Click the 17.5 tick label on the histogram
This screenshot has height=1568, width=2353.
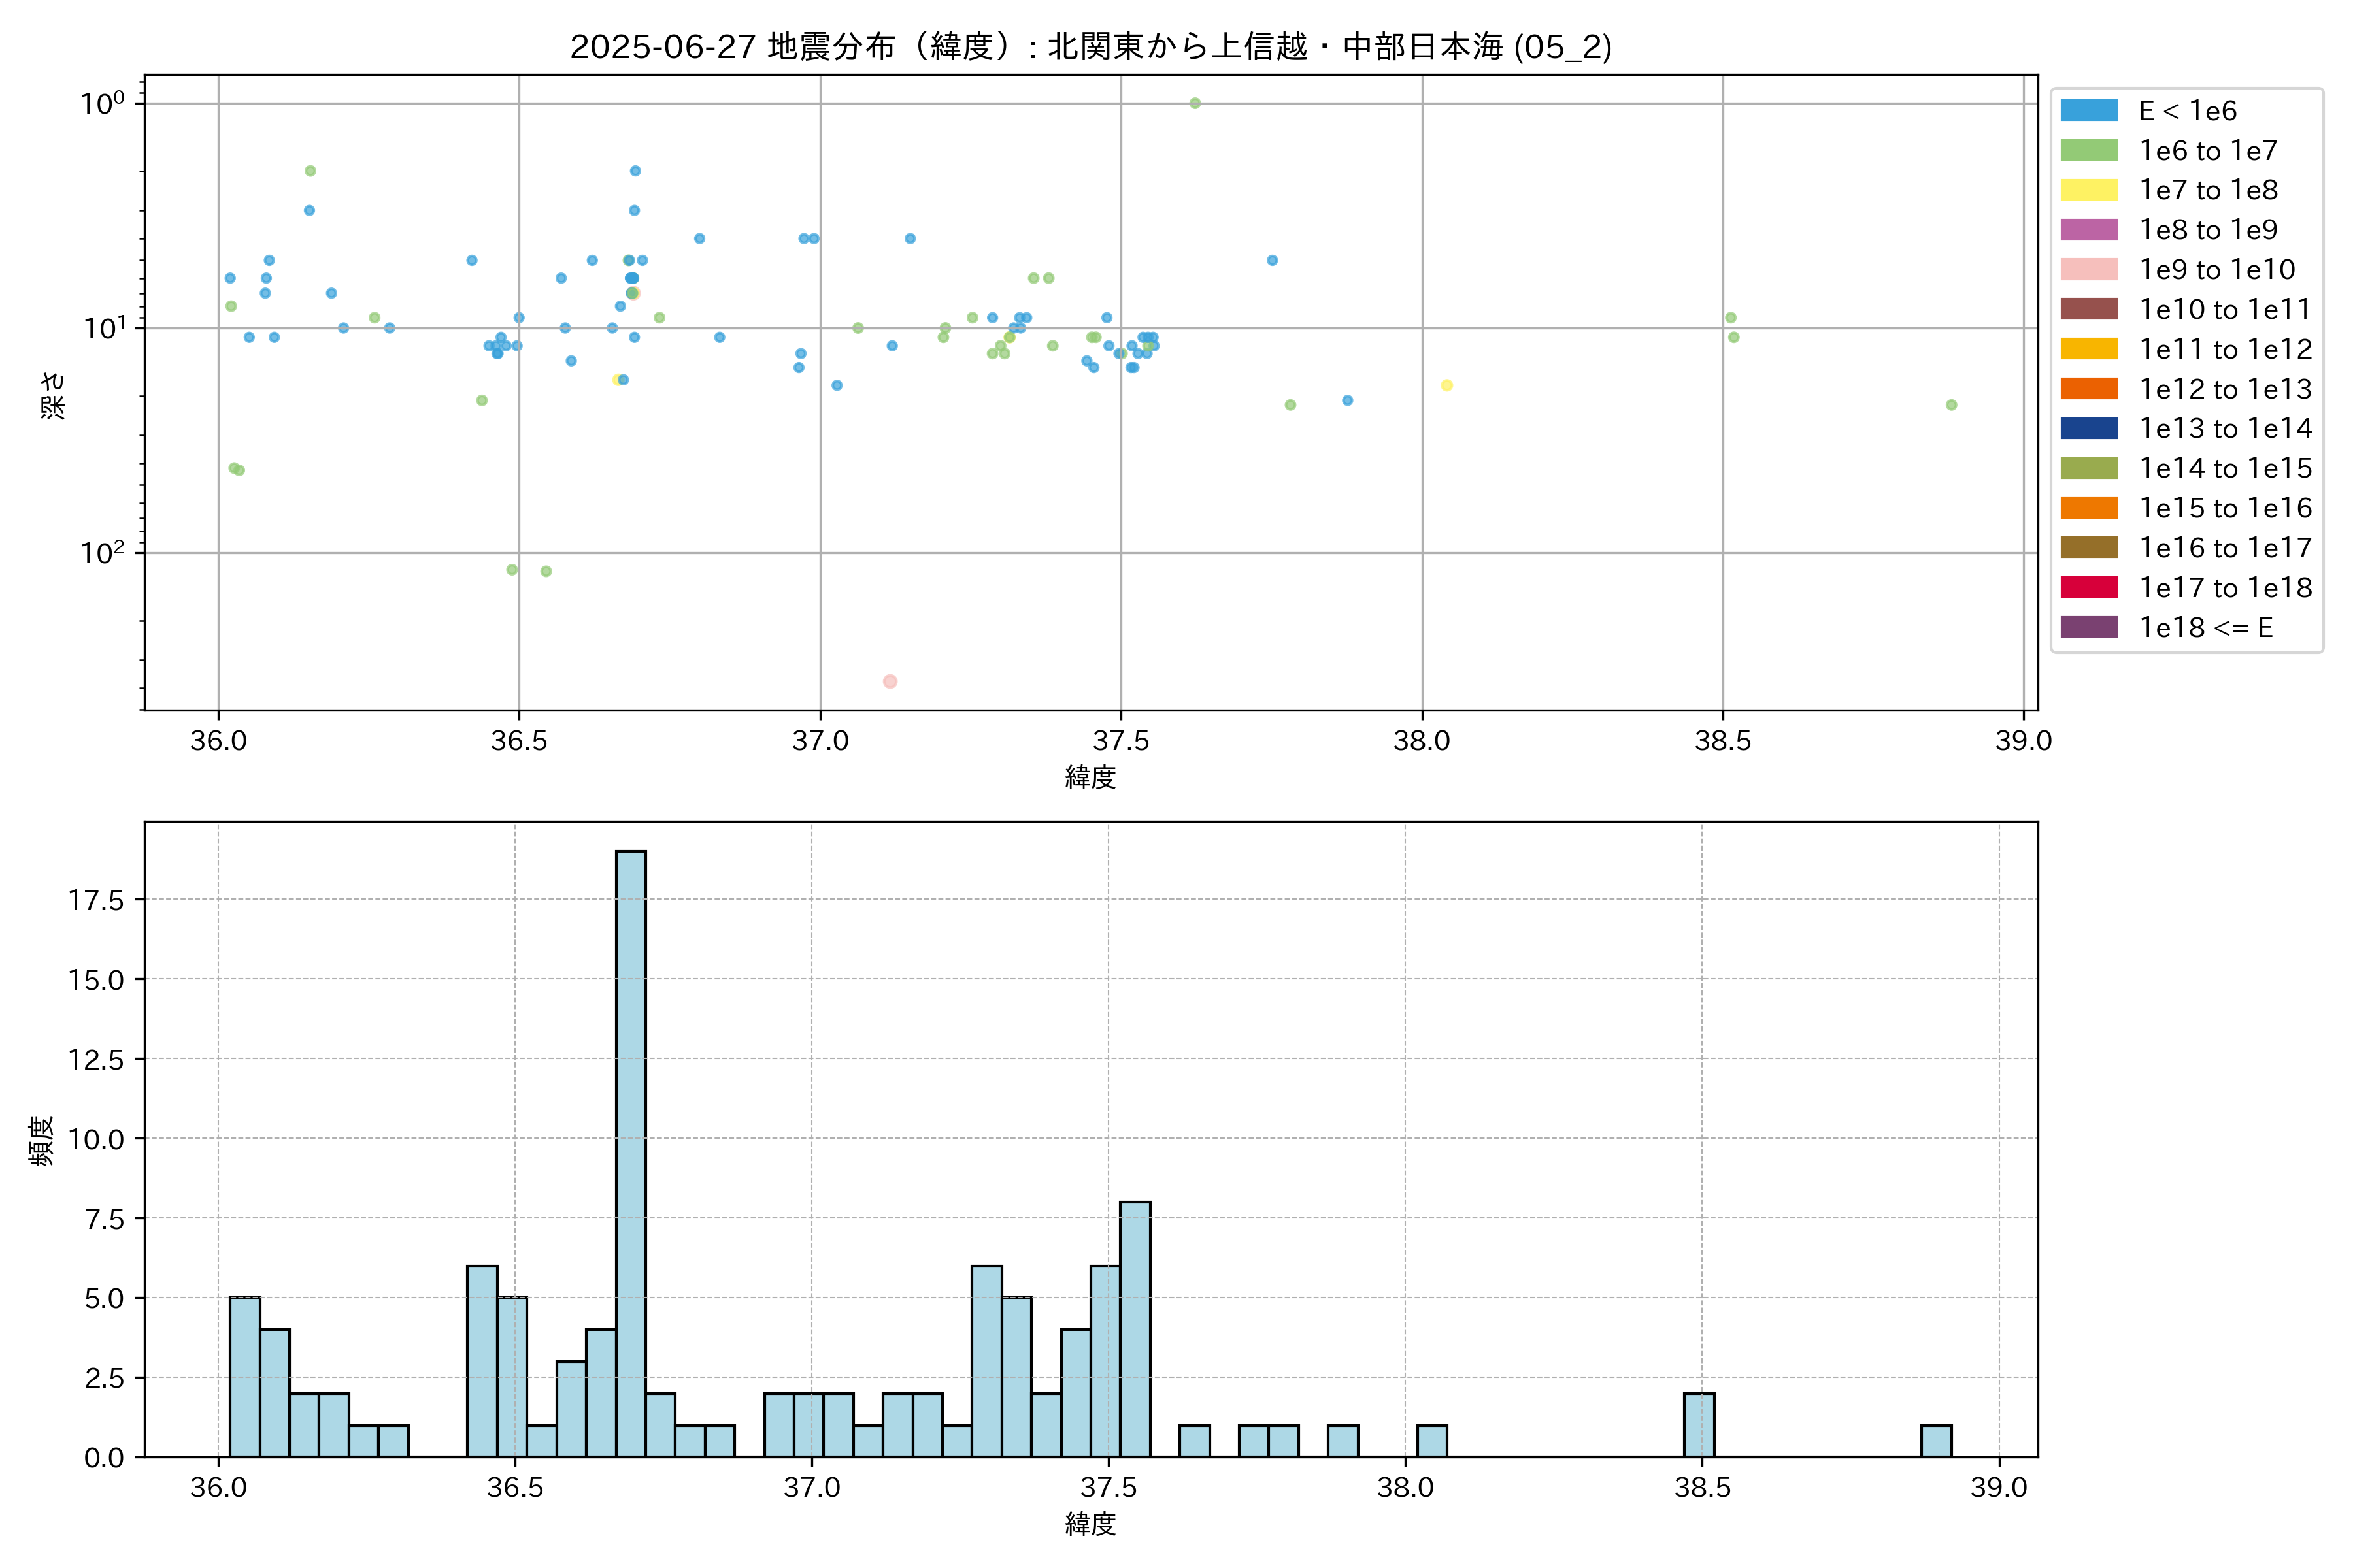tap(96, 900)
